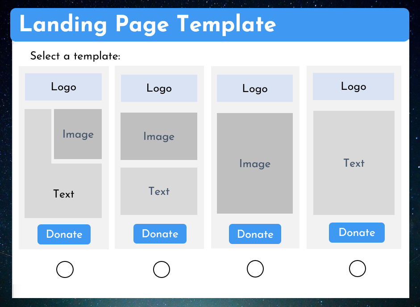Click the Logo block in fourth template
Image resolution: width=420 pixels, height=307 pixels.
point(353,86)
